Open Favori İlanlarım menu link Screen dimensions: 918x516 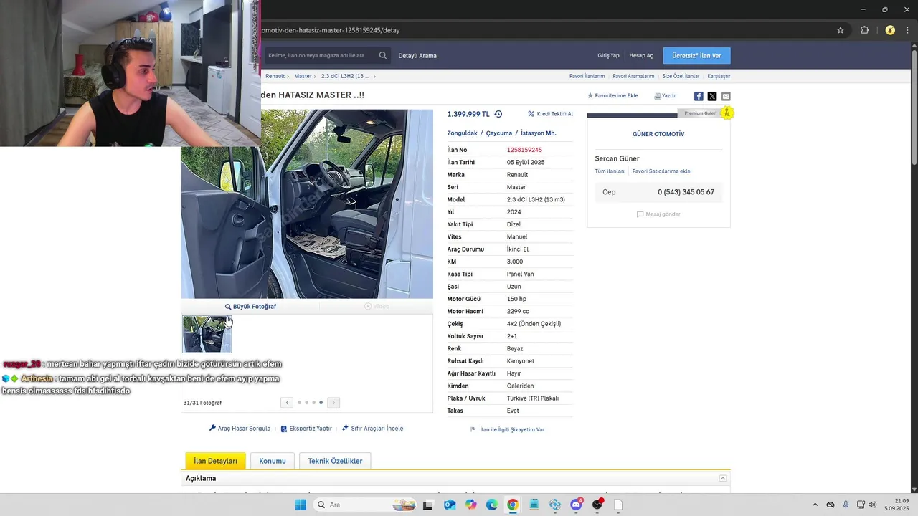(x=587, y=76)
